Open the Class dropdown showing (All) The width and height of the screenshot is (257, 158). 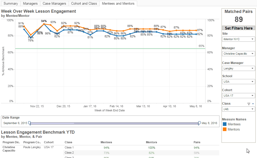(x=238, y=109)
